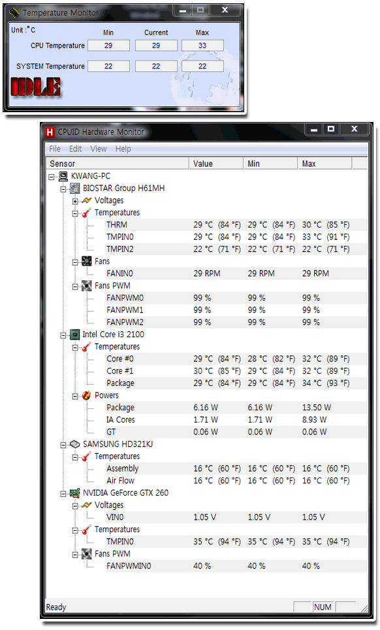380x630 pixels.
Task: Click the Intel Core i3 2100 chip icon
Action: [75, 335]
